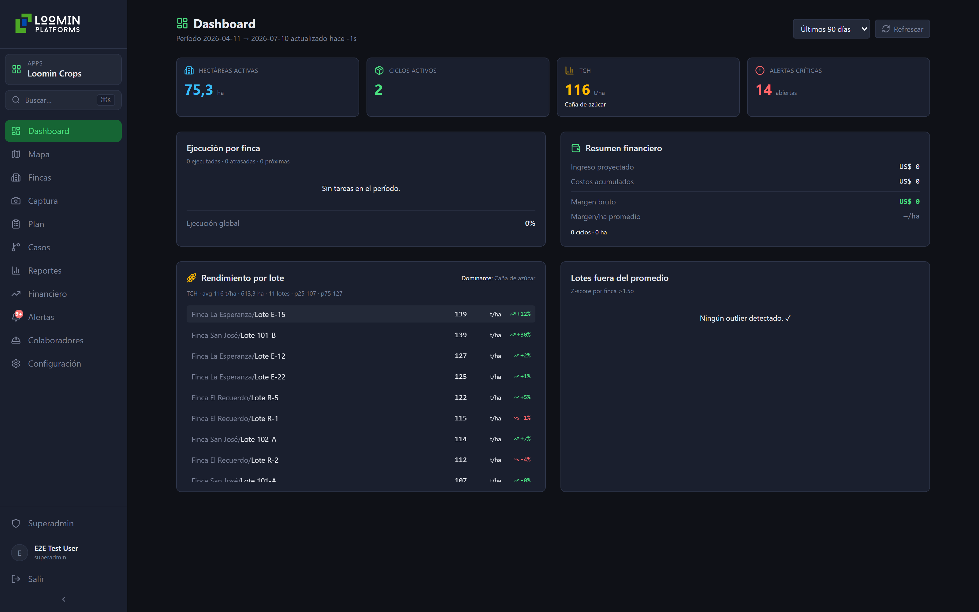Select the Finca La Esperanza/Lote E-15 row

pyautogui.click(x=361, y=314)
